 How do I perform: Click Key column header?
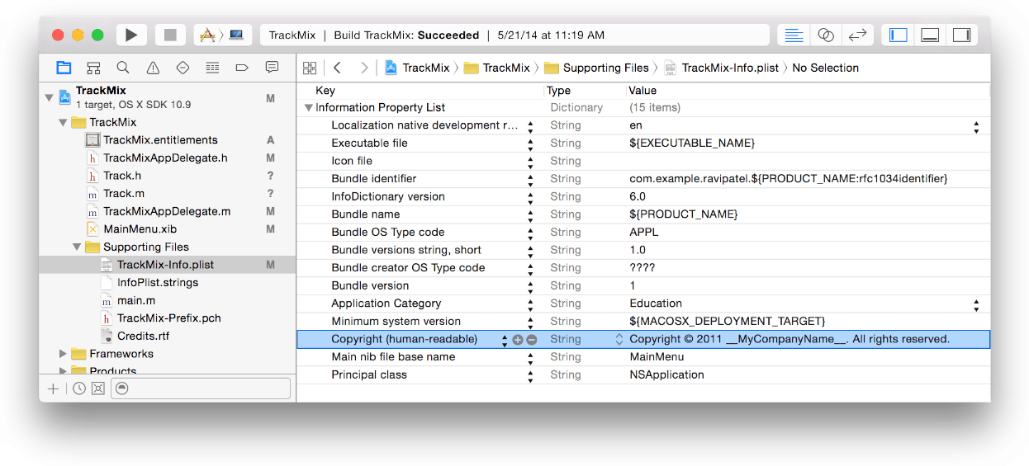tap(325, 91)
